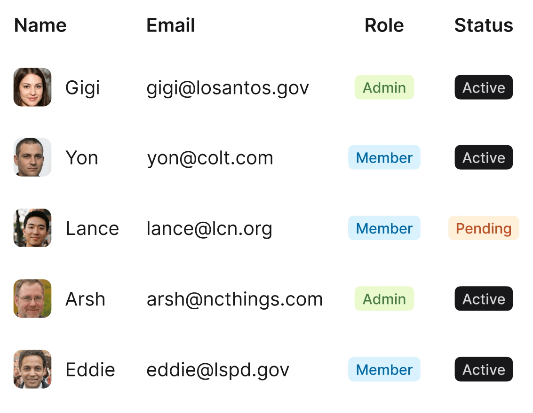
Task: Click Gigi's profile avatar
Action: (32, 87)
